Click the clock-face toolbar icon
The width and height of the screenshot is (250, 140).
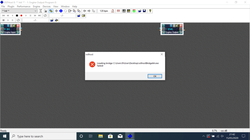tap(65, 11)
